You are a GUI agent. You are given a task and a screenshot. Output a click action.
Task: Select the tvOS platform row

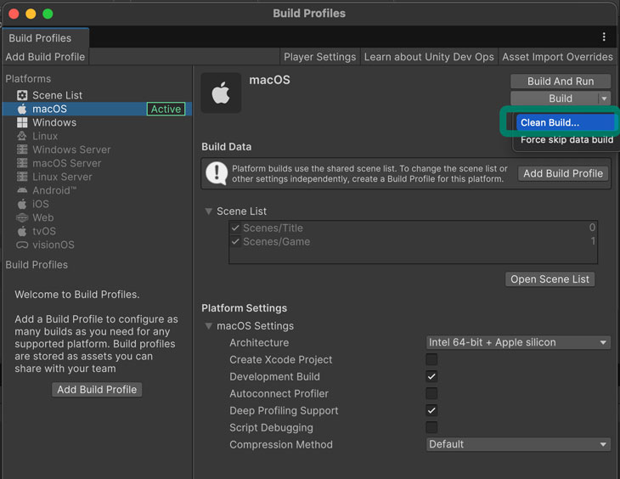pos(98,231)
